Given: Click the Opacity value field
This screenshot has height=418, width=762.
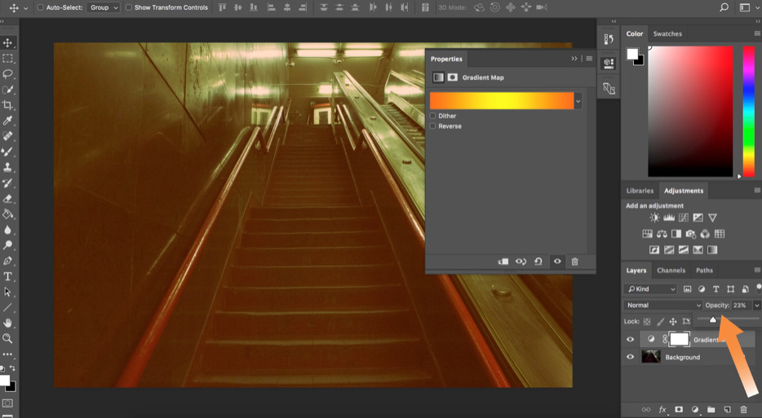Looking at the screenshot, I should pyautogui.click(x=742, y=305).
